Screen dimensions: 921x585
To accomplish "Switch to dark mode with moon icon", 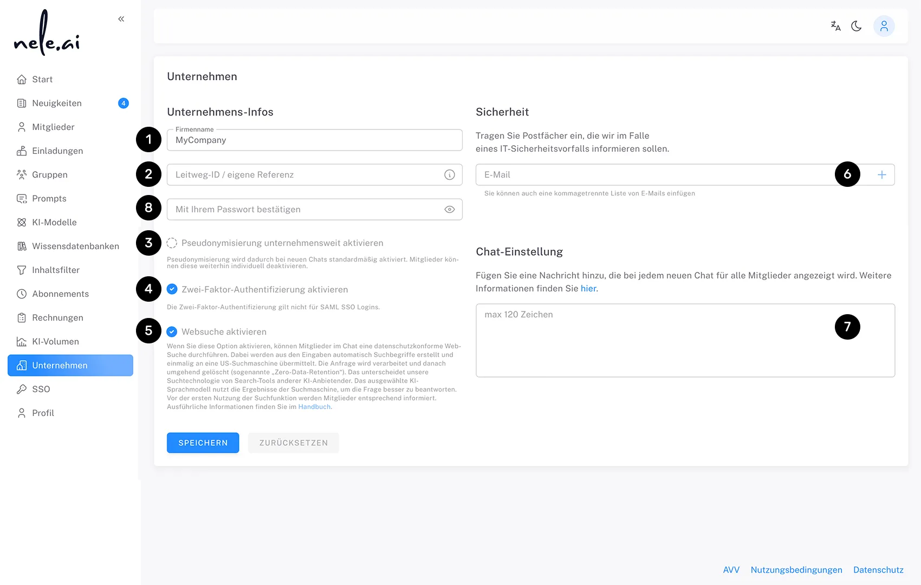I will click(857, 25).
